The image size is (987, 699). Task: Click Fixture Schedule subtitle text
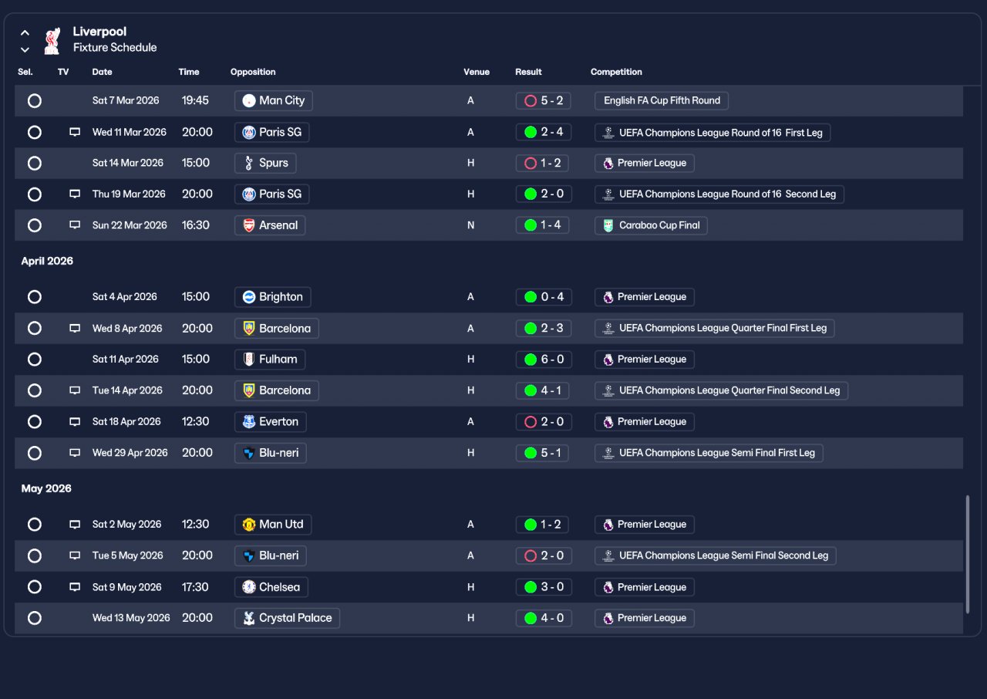(115, 48)
